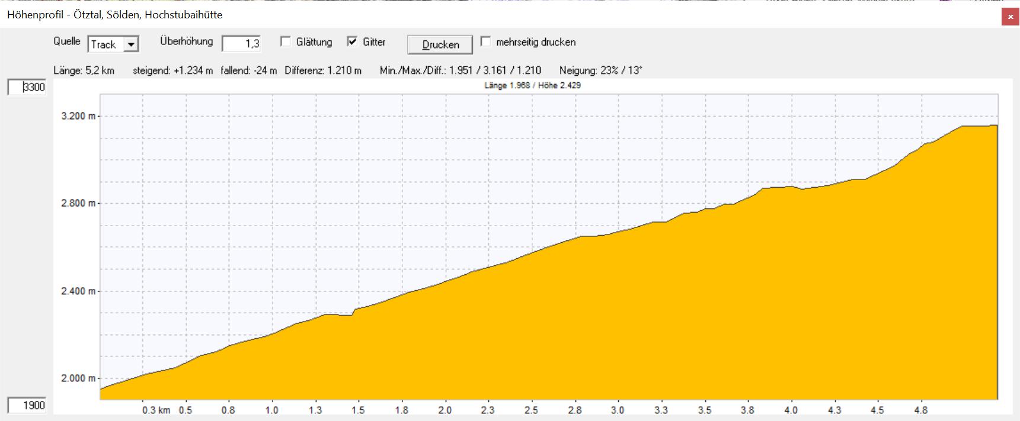Image resolution: width=1020 pixels, height=421 pixels.
Task: Click the 2.400 m y-axis label
Action: (x=78, y=291)
